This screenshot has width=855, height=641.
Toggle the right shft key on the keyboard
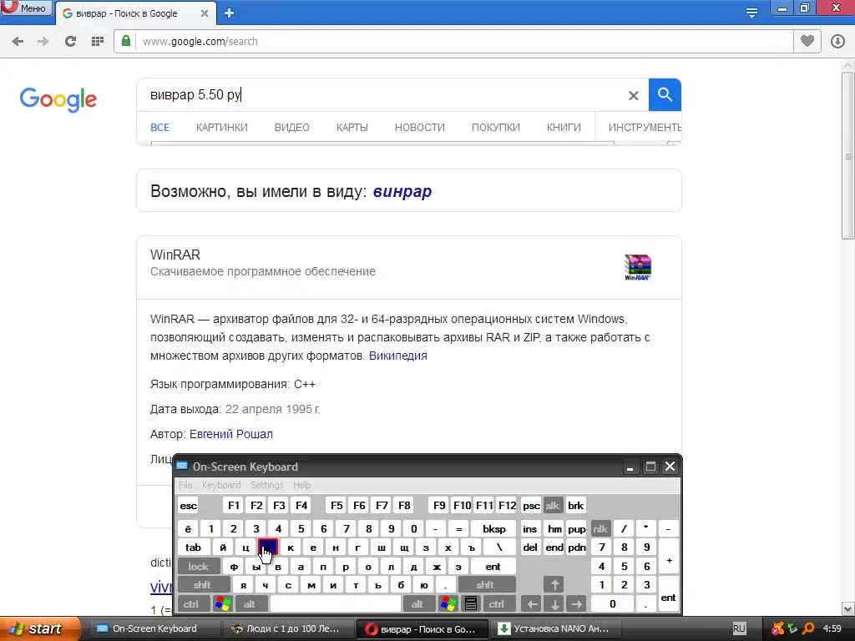coord(485,585)
